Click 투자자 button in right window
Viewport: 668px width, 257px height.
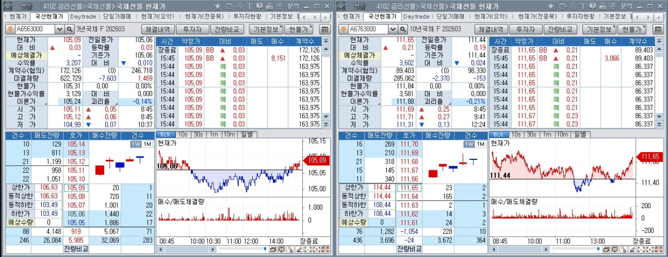(x=526, y=29)
